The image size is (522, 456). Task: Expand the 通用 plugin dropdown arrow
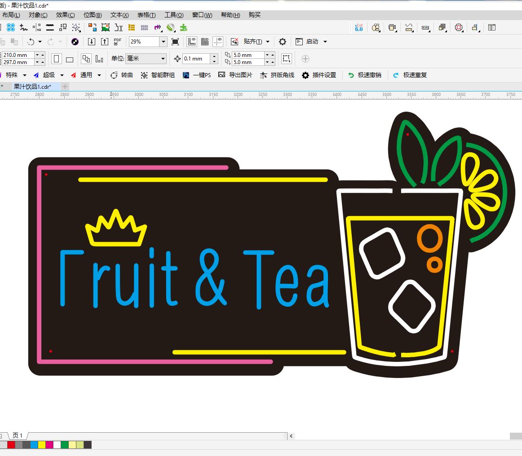(x=99, y=75)
